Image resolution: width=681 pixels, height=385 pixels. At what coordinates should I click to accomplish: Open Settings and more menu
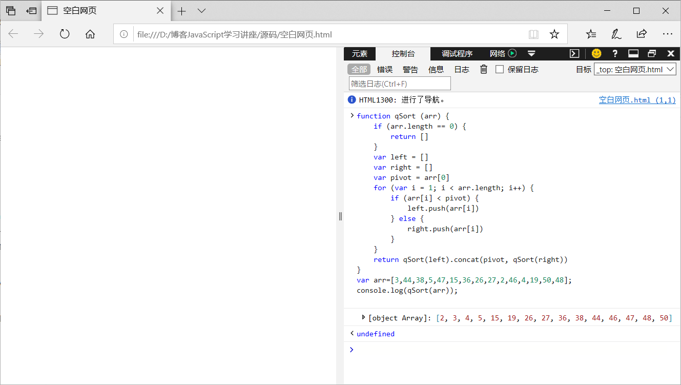667,34
